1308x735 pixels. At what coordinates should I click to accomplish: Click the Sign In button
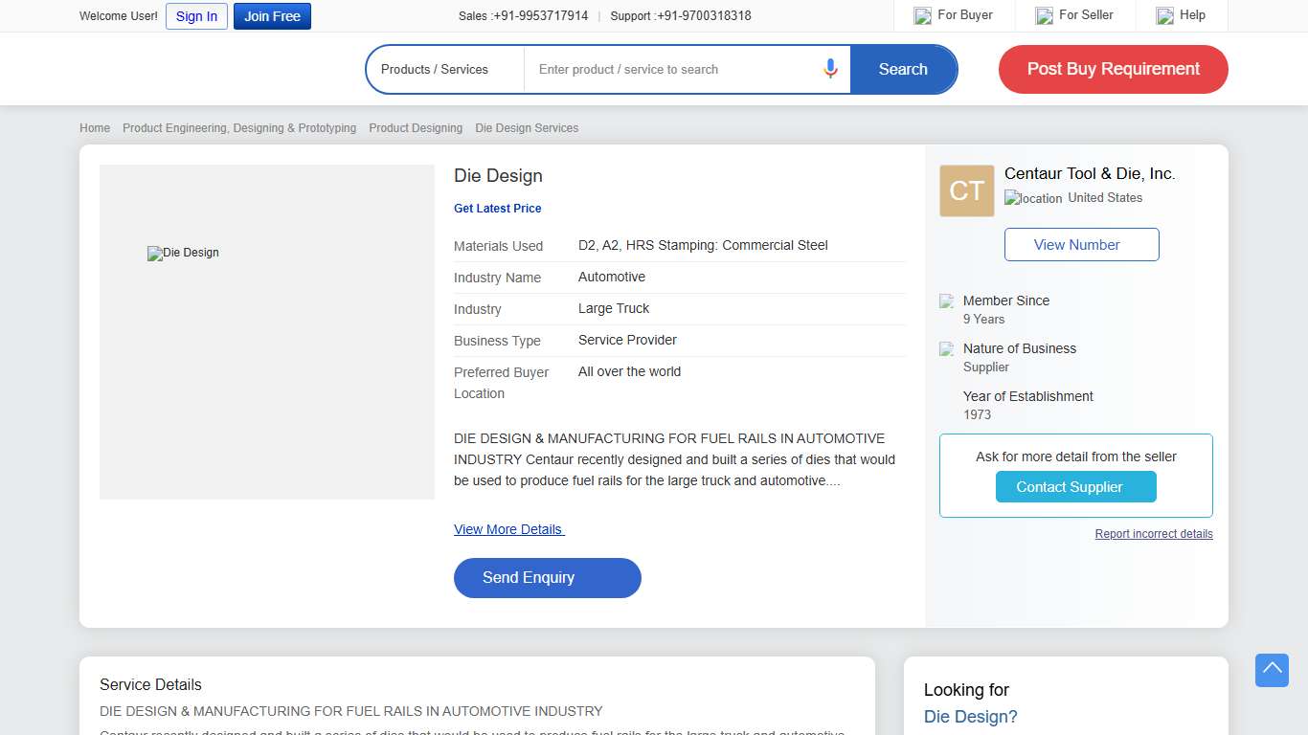(196, 16)
